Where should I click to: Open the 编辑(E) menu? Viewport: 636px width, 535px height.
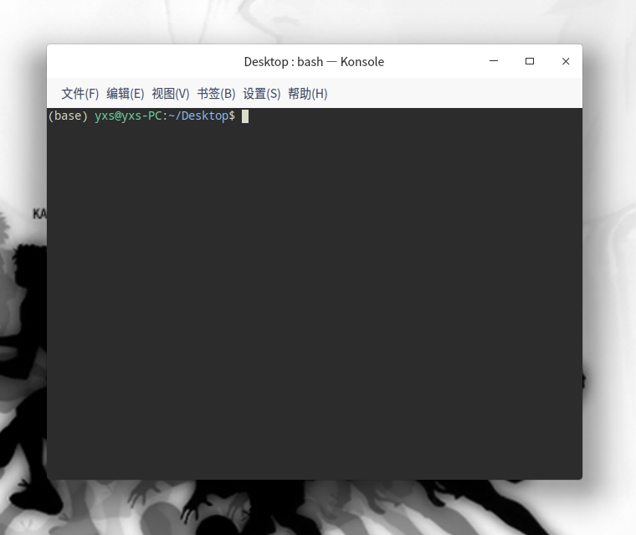126,94
